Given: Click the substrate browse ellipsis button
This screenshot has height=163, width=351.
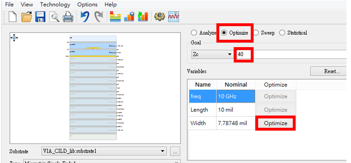Looking at the screenshot, I should [175, 151].
